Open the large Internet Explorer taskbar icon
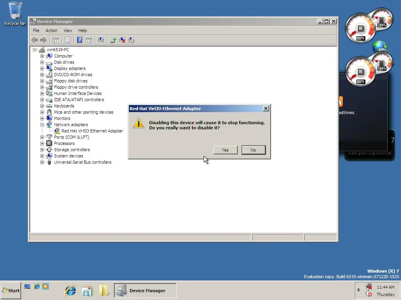Viewport: 401px width, 300px height. click(70, 291)
